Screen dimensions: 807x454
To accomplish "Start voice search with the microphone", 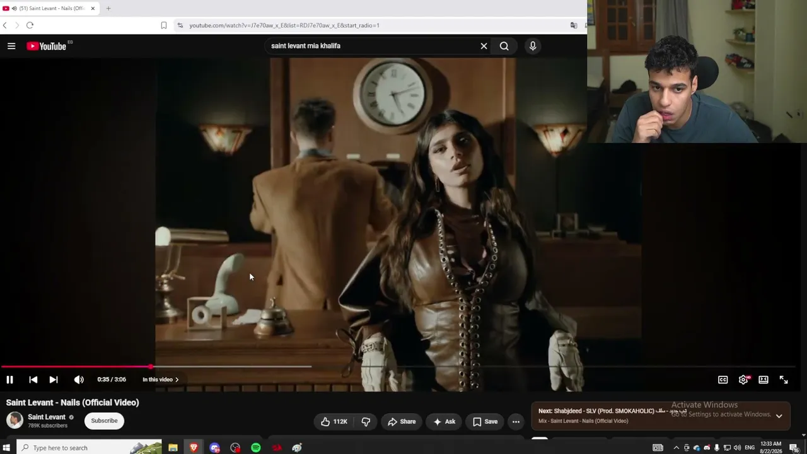I will tap(533, 46).
